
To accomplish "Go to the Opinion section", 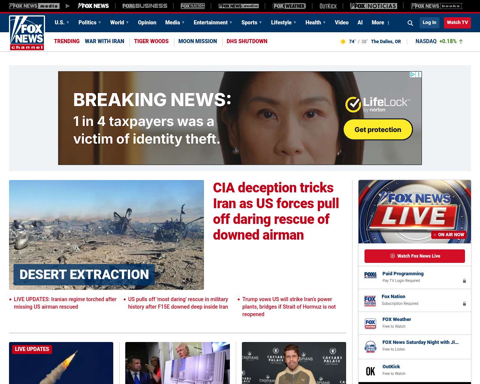I will [x=147, y=22].
